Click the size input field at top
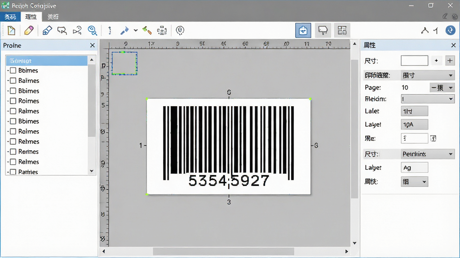The height and width of the screenshot is (258, 460). click(x=414, y=60)
